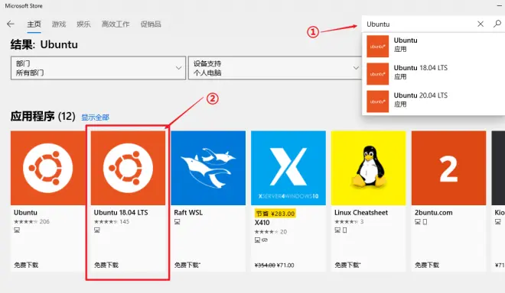Viewport: 505px width, 293px height.
Task: Click PC device icon under Raft WSL
Action: (178, 222)
